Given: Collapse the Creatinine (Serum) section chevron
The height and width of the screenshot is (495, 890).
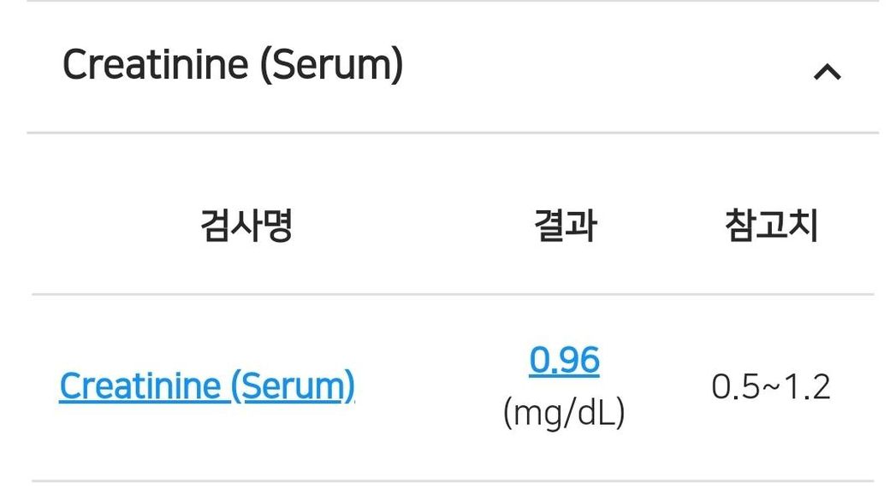Looking at the screenshot, I should pos(827,73).
